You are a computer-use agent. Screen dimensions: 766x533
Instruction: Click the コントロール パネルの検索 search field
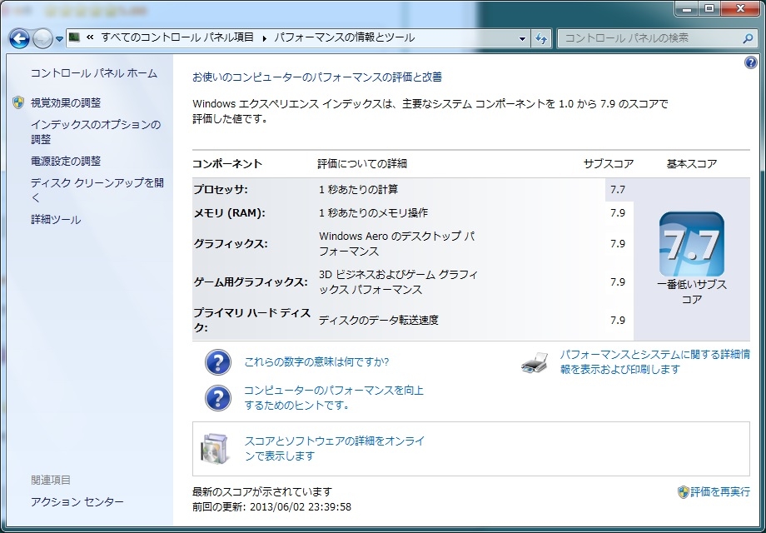tap(645, 38)
